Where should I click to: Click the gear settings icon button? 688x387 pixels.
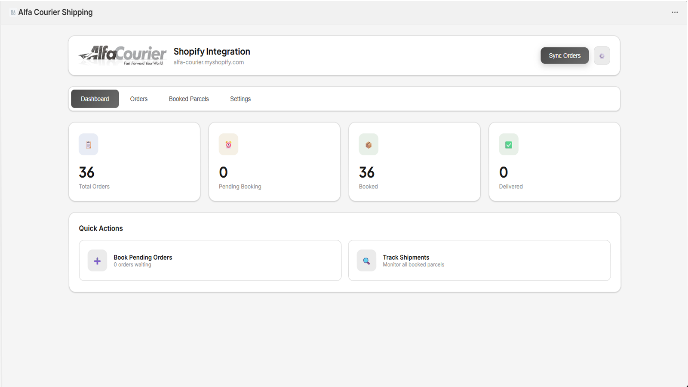pos(602,56)
